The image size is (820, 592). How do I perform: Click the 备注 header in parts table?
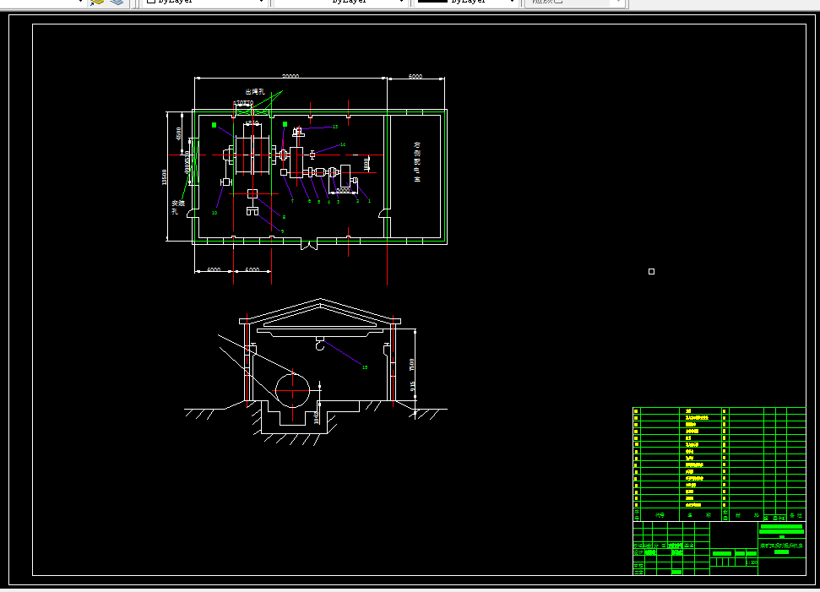tap(796, 515)
